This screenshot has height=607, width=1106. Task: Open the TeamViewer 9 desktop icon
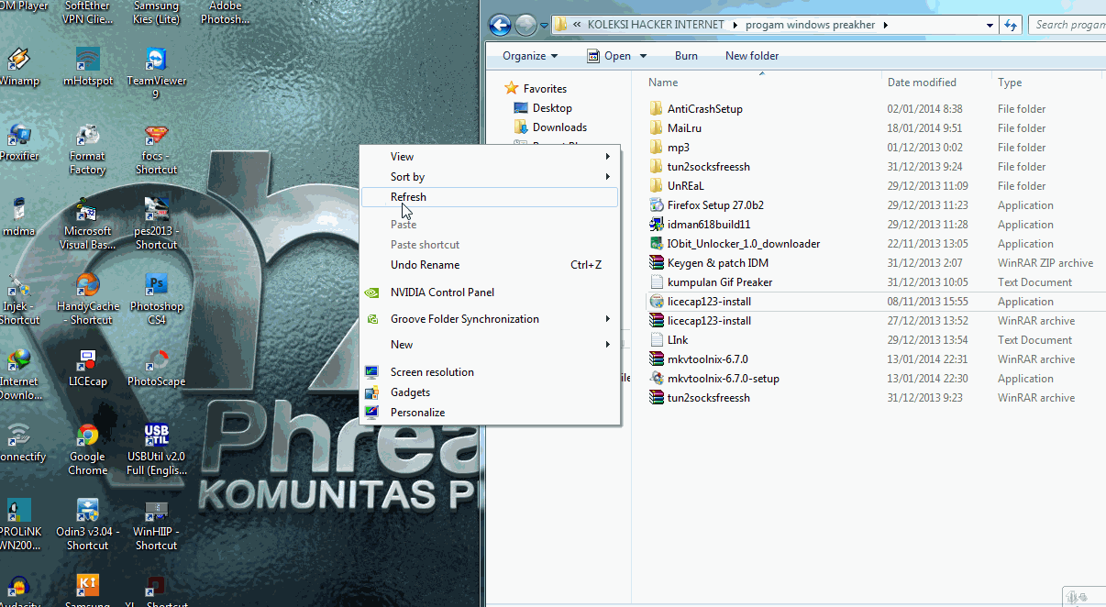(x=156, y=73)
